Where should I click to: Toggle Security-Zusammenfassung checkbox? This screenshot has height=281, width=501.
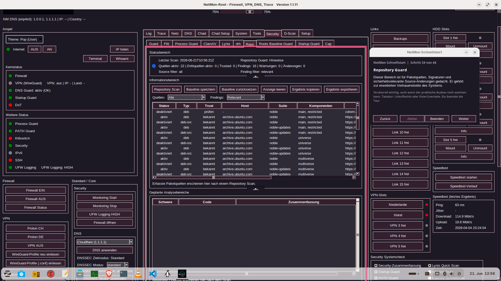[376, 266]
